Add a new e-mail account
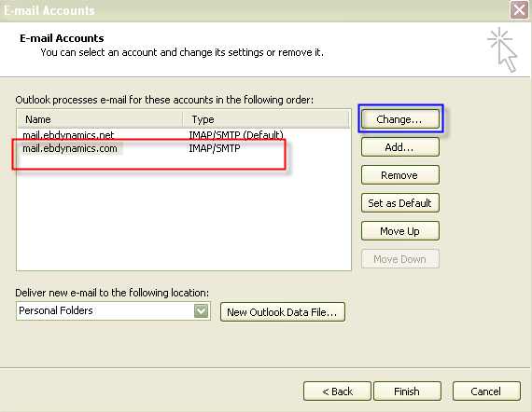 (400, 147)
